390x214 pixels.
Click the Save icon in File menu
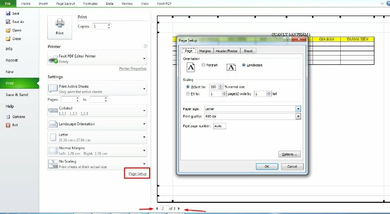pos(8,14)
